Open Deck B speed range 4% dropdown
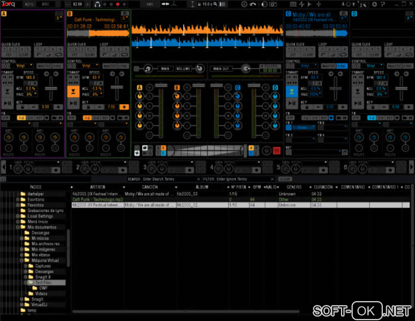 click(x=97, y=94)
